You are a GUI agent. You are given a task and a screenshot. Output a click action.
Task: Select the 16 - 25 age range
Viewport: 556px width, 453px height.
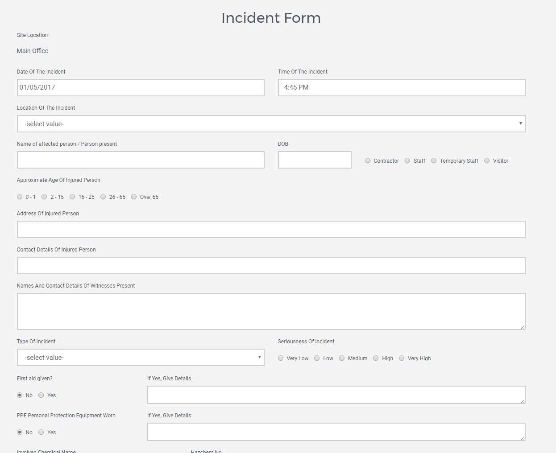[72, 197]
